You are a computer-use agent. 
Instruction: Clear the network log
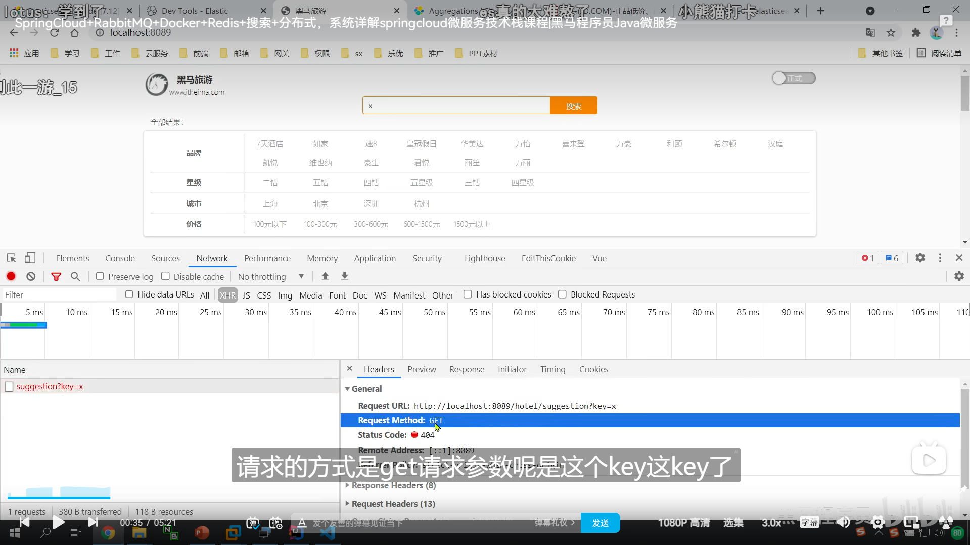tap(31, 276)
